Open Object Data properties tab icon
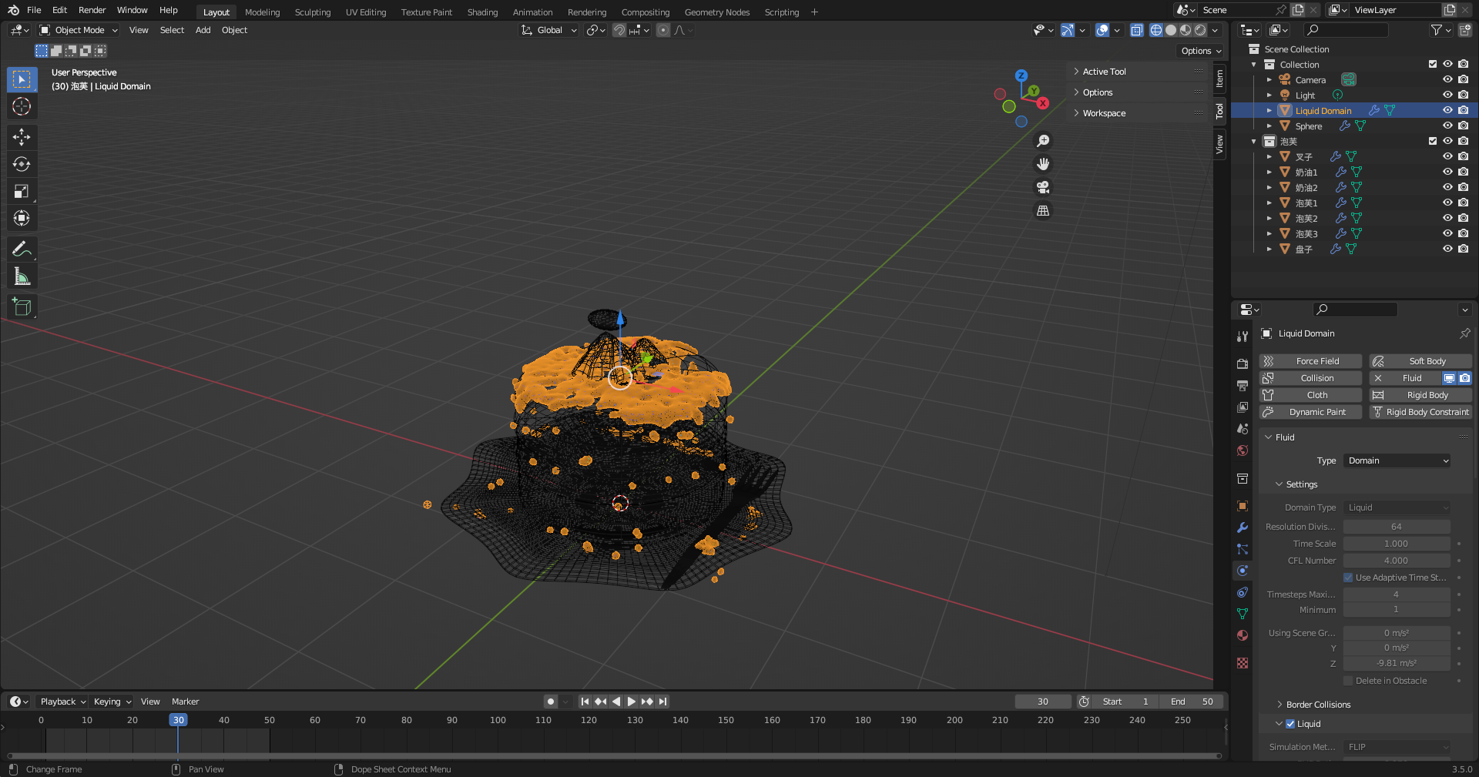 tap(1243, 614)
